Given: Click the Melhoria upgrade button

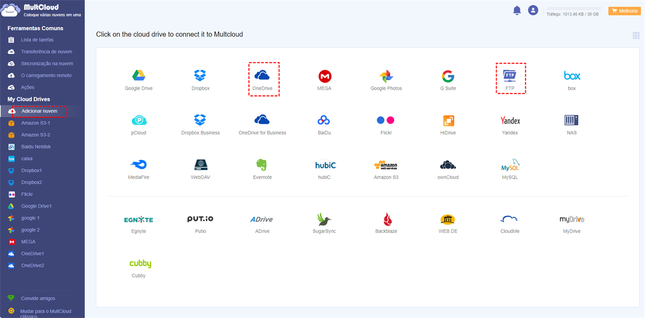Looking at the screenshot, I should tap(623, 11).
